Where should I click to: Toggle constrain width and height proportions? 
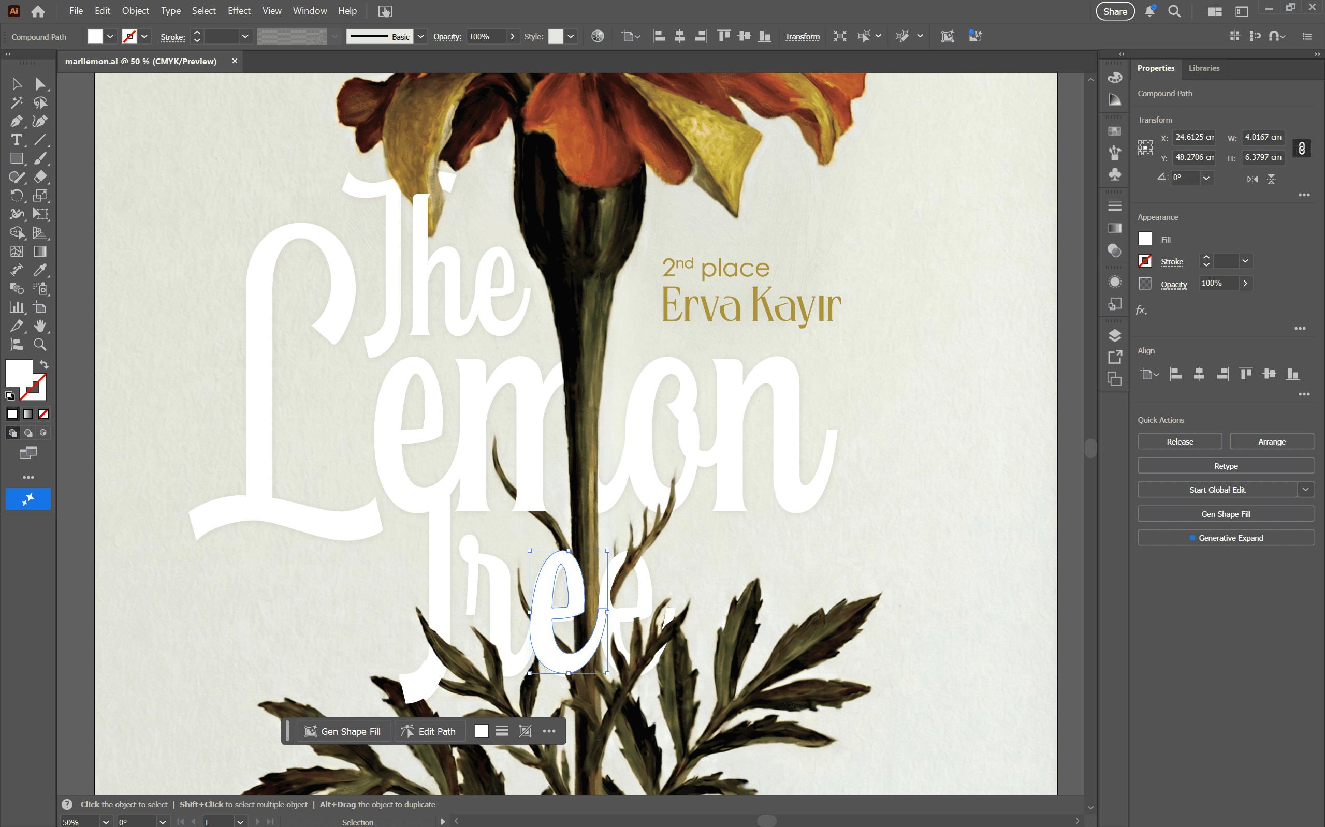tap(1302, 147)
